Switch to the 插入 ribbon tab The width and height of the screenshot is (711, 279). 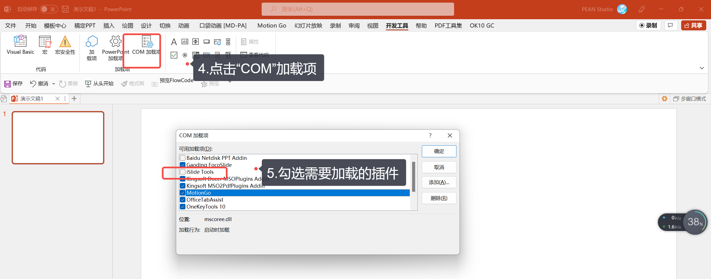[109, 26]
